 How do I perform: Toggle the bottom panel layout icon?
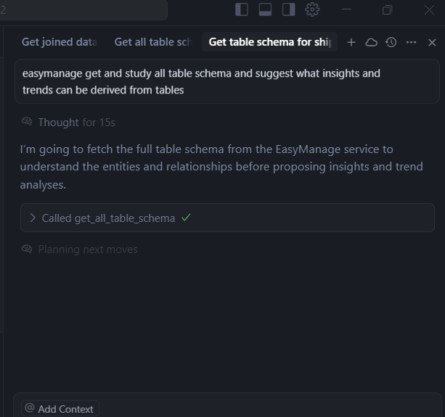tap(265, 9)
